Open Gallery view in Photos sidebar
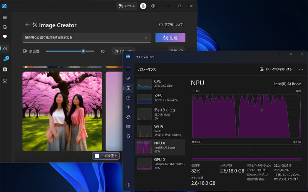This screenshot has width=308, height=192. click(5, 27)
